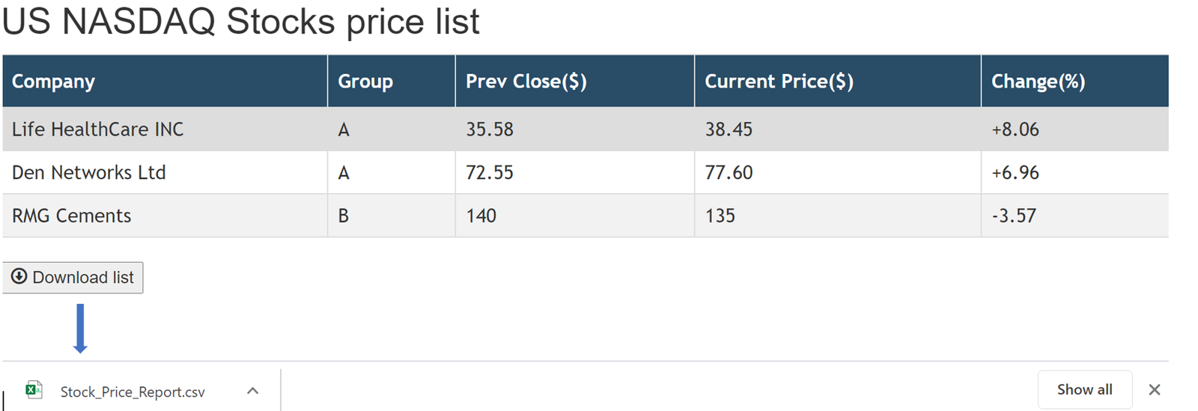Click the Group column header

click(365, 82)
